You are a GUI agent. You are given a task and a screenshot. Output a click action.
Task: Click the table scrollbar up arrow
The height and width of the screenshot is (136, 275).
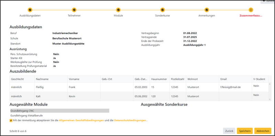point(270,84)
